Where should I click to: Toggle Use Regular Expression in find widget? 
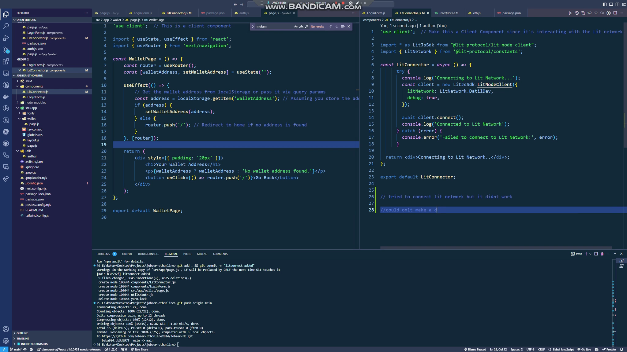click(x=306, y=27)
